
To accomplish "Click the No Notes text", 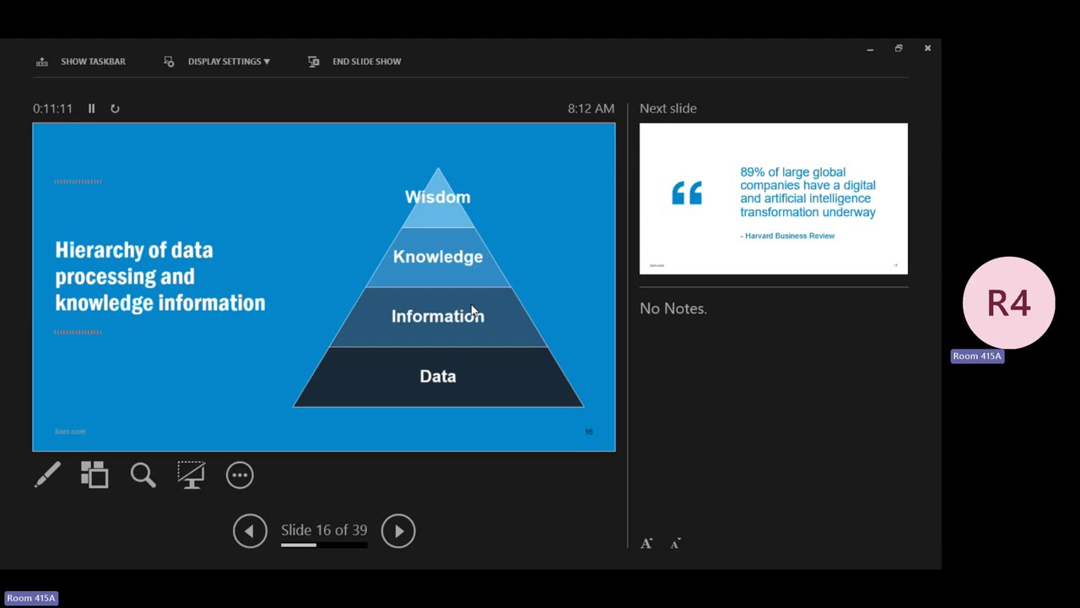I will [673, 308].
